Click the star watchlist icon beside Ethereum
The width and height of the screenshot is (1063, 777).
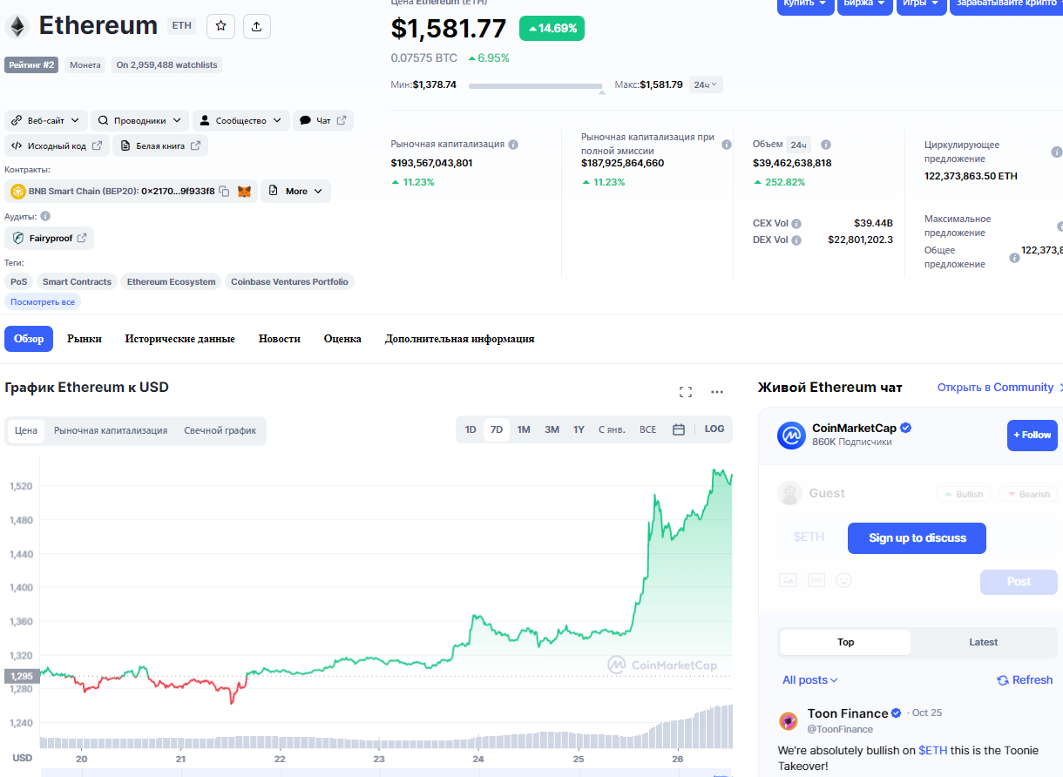point(220,26)
